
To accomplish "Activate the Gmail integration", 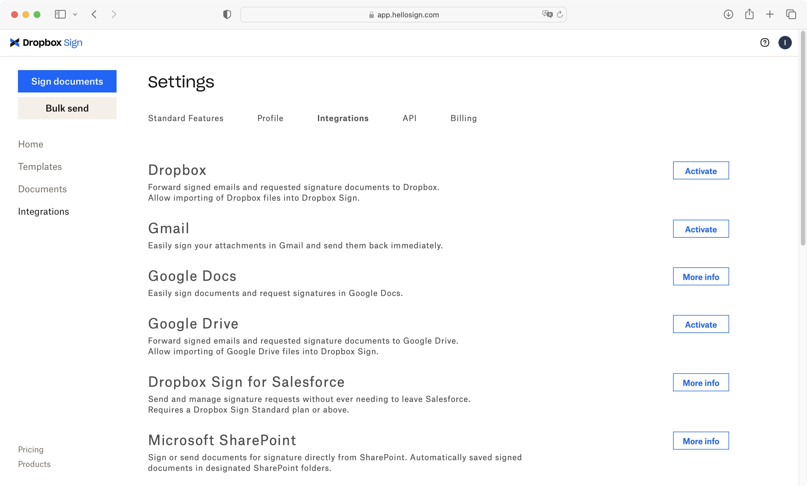I will point(701,229).
